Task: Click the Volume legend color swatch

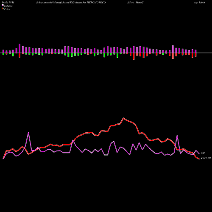Action: tap(3, 5)
